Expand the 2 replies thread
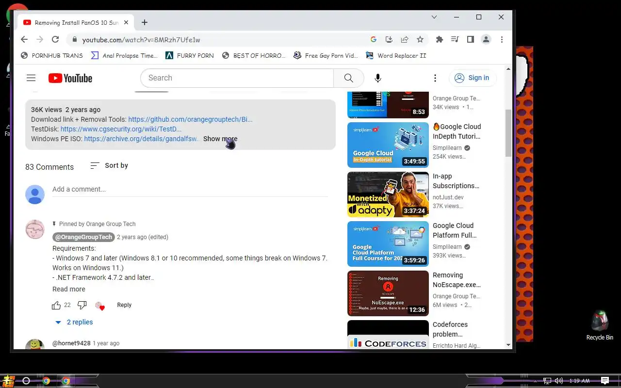 [74, 322]
